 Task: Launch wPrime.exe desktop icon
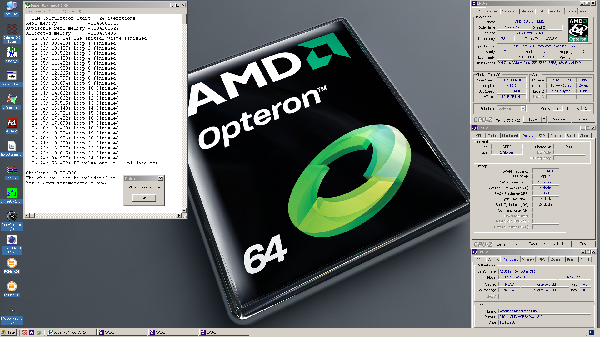(x=12, y=102)
